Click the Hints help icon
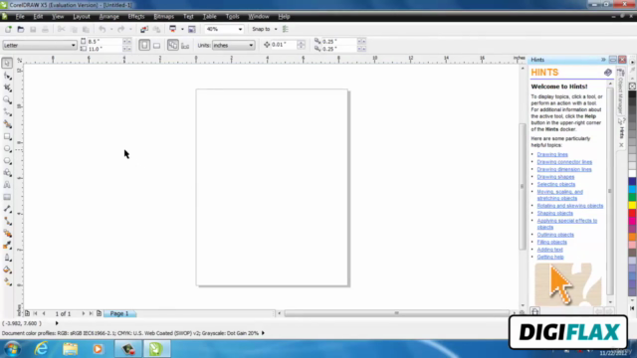 point(608,73)
